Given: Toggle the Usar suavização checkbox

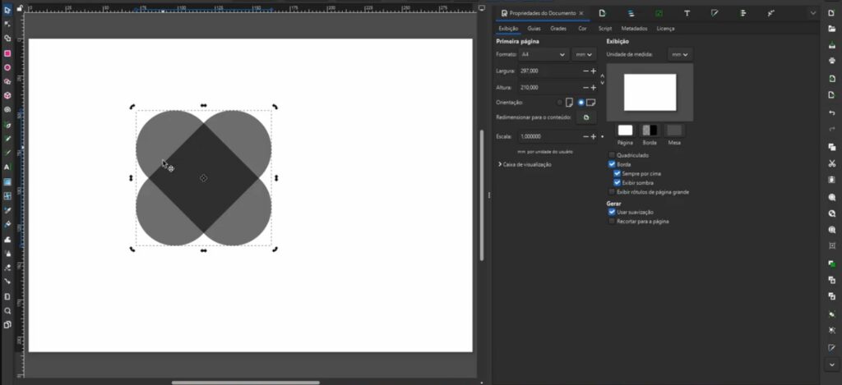Looking at the screenshot, I should [x=612, y=212].
